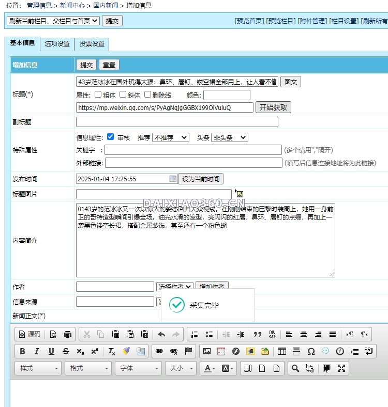Switch to the 投票设置 tab

pos(92,44)
